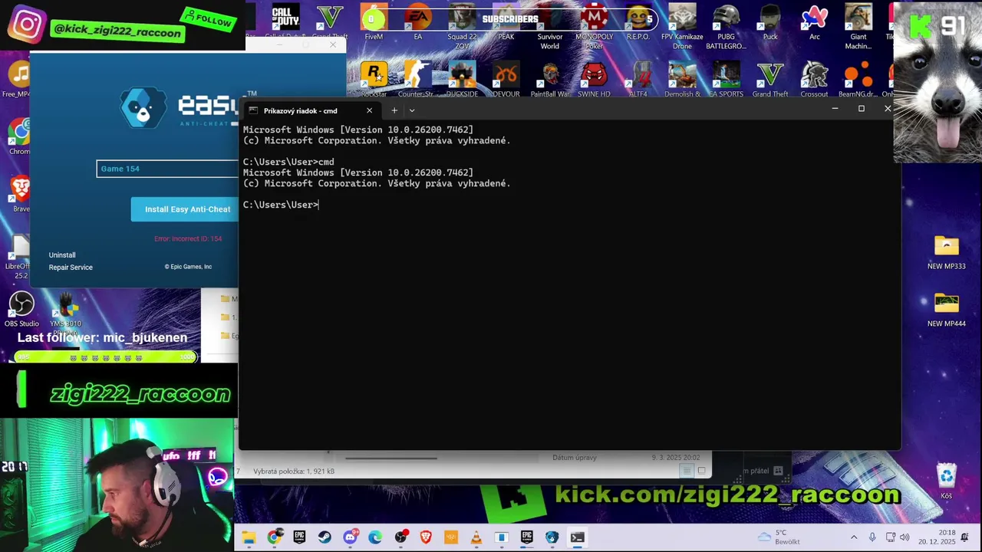Select the PUBG BATTLEGROUNDS desktop icon
The image size is (982, 552).
click(726, 27)
